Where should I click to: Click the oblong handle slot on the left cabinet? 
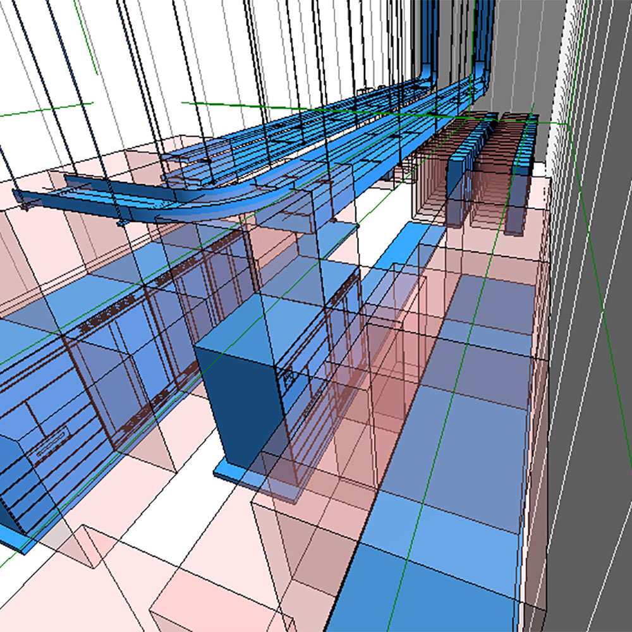point(50,442)
